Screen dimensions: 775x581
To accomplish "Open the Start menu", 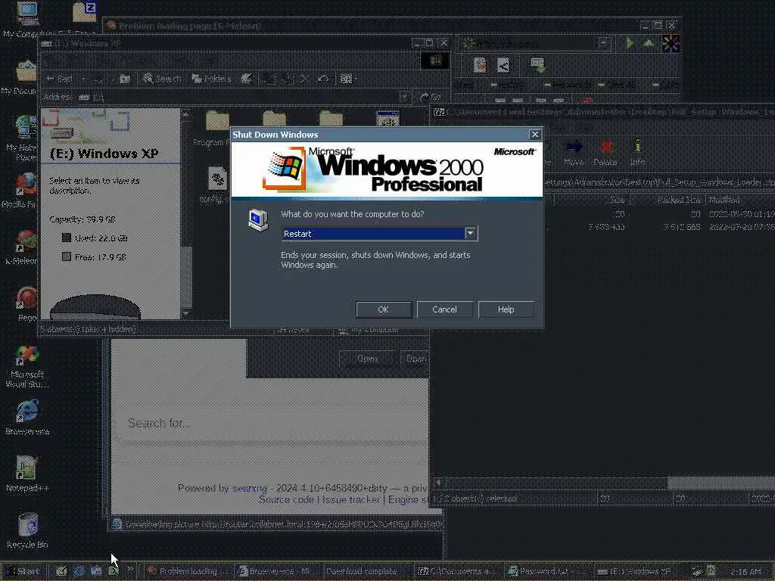I will (23, 571).
